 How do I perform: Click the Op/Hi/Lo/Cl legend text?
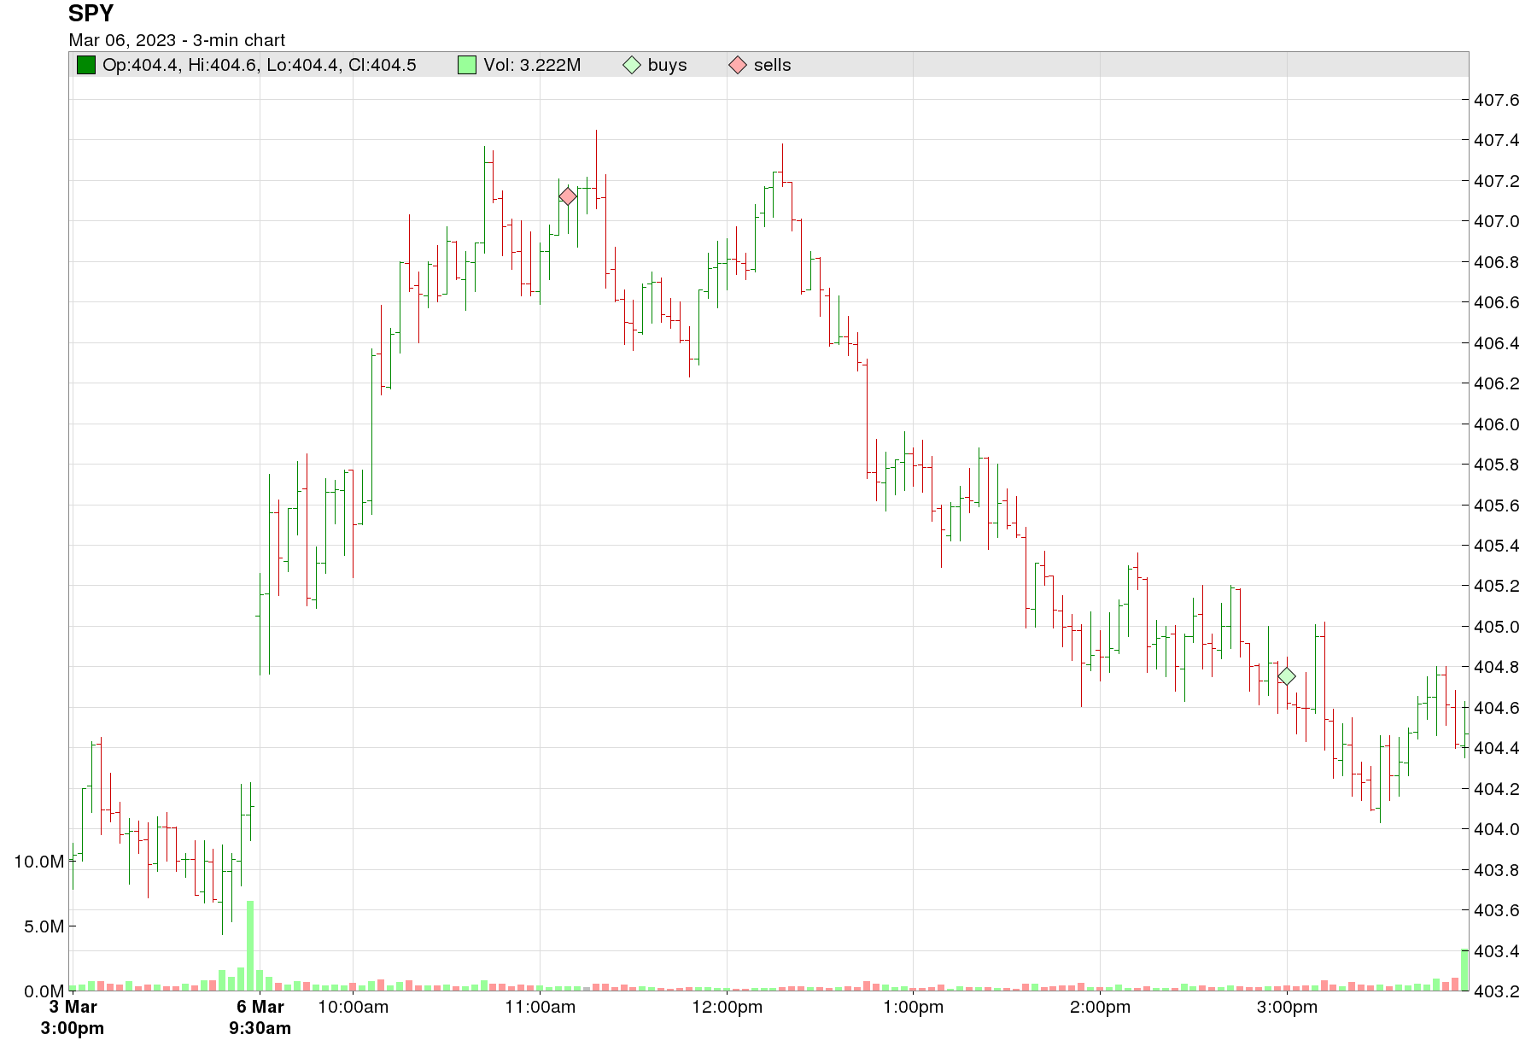(x=260, y=65)
